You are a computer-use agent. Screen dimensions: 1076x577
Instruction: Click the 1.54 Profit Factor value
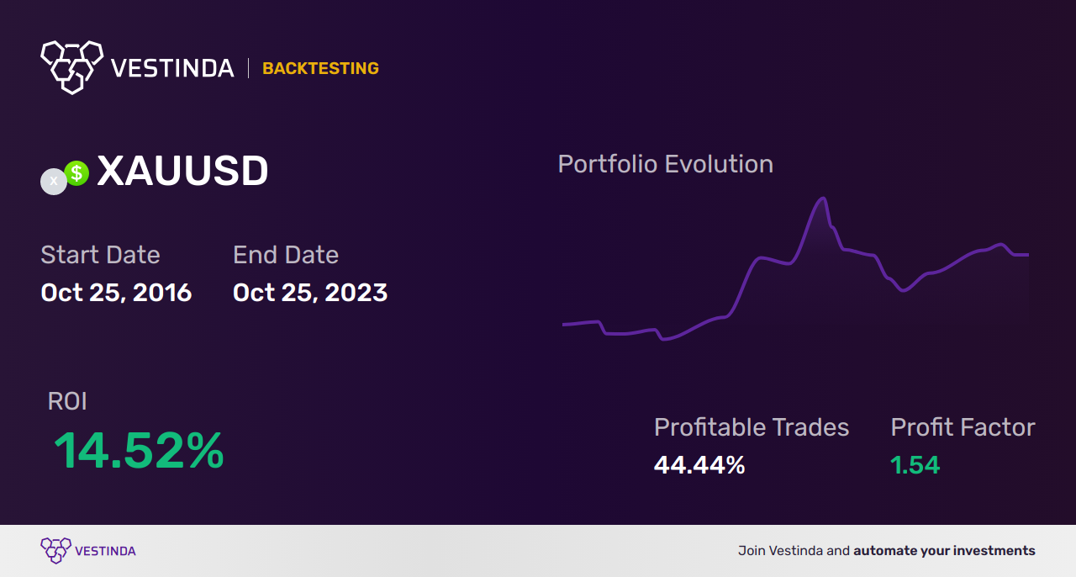915,465
